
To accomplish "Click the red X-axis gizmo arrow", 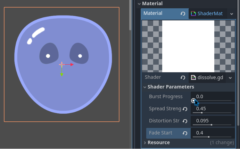I will [x=71, y=65].
